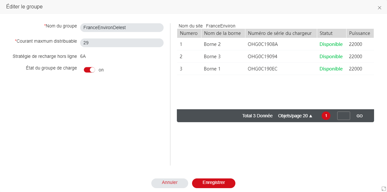This screenshot has width=387, height=192.
Task: Click the Nom de la borne column header
Action: click(223, 33)
